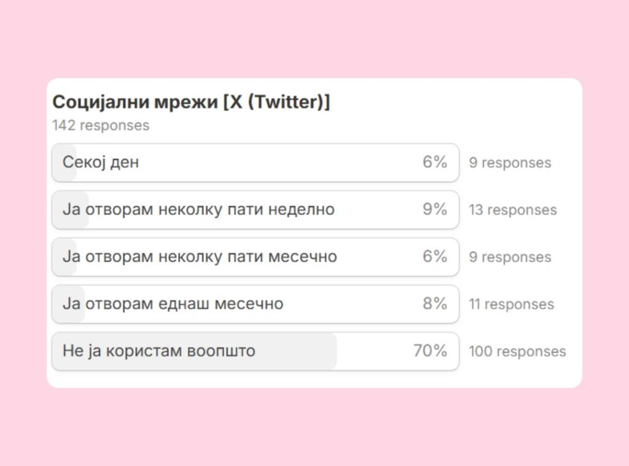Click the 70% percentage value
Screen dimensions: 629x466
coord(430,351)
